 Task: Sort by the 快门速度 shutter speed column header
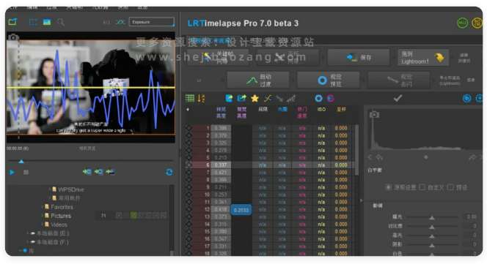coord(302,113)
